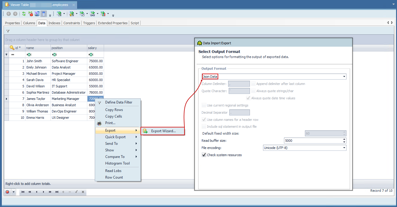Screen dimensions: 397x207
Task: Go to the next record
Action: (43, 192)
